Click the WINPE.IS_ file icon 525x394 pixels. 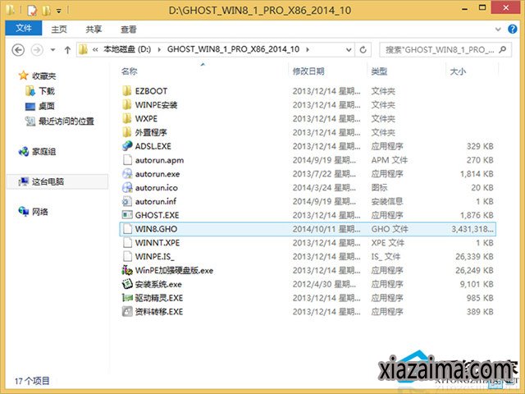(x=127, y=256)
